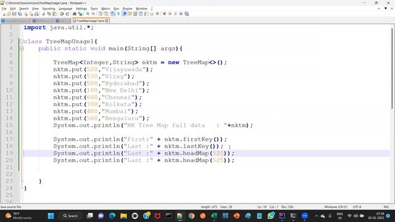Click the Open file toolbar icon
This screenshot has width=395, height=222.
click(9, 14)
